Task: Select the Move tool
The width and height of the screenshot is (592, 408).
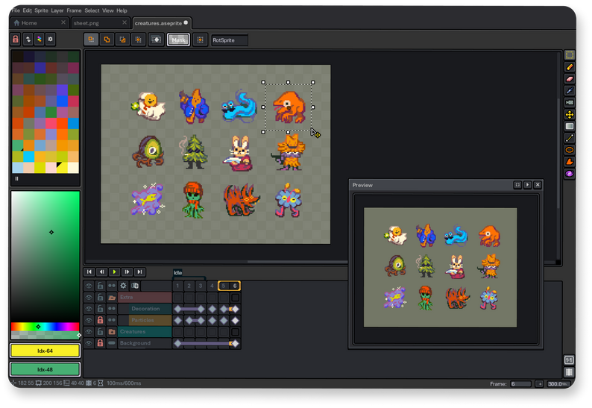Action: 570,114
